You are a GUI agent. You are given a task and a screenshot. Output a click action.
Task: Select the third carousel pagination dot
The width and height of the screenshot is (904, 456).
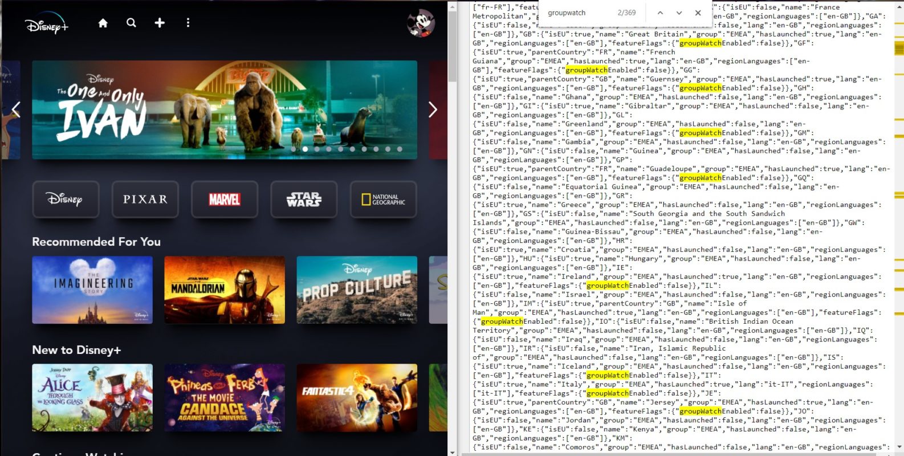point(317,149)
